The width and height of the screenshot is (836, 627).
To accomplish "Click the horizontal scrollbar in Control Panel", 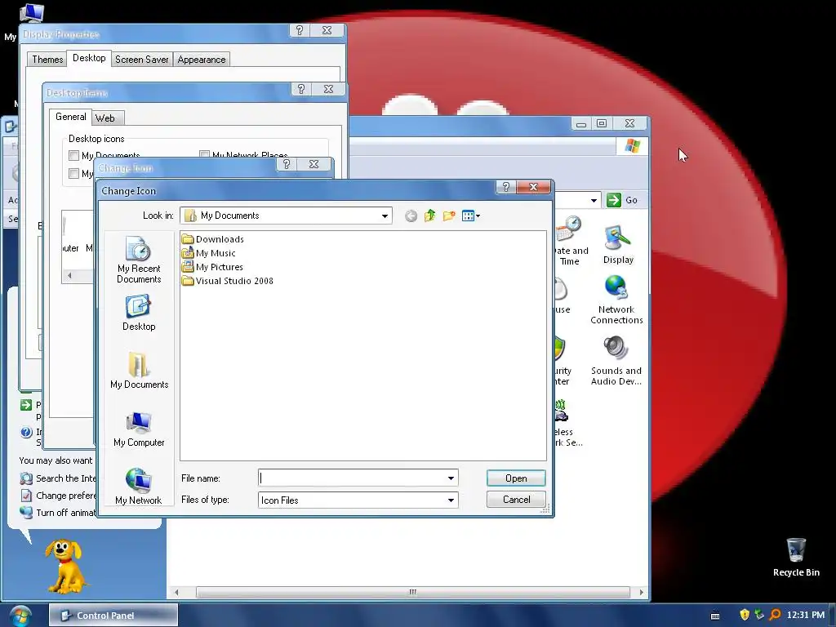I will [x=412, y=592].
